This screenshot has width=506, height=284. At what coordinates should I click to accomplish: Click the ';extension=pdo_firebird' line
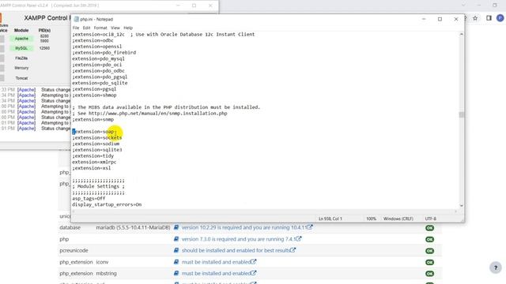[104, 53]
